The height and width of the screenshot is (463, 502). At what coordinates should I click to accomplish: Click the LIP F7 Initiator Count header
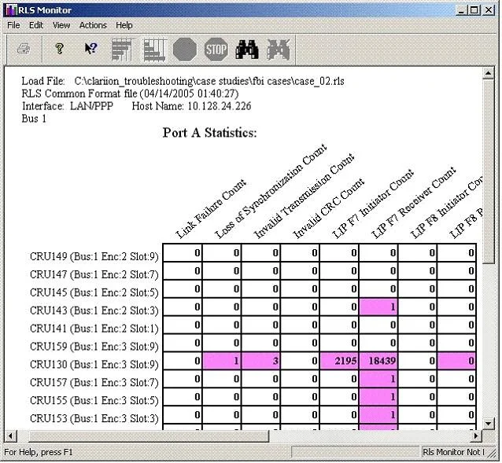pyautogui.click(x=373, y=204)
